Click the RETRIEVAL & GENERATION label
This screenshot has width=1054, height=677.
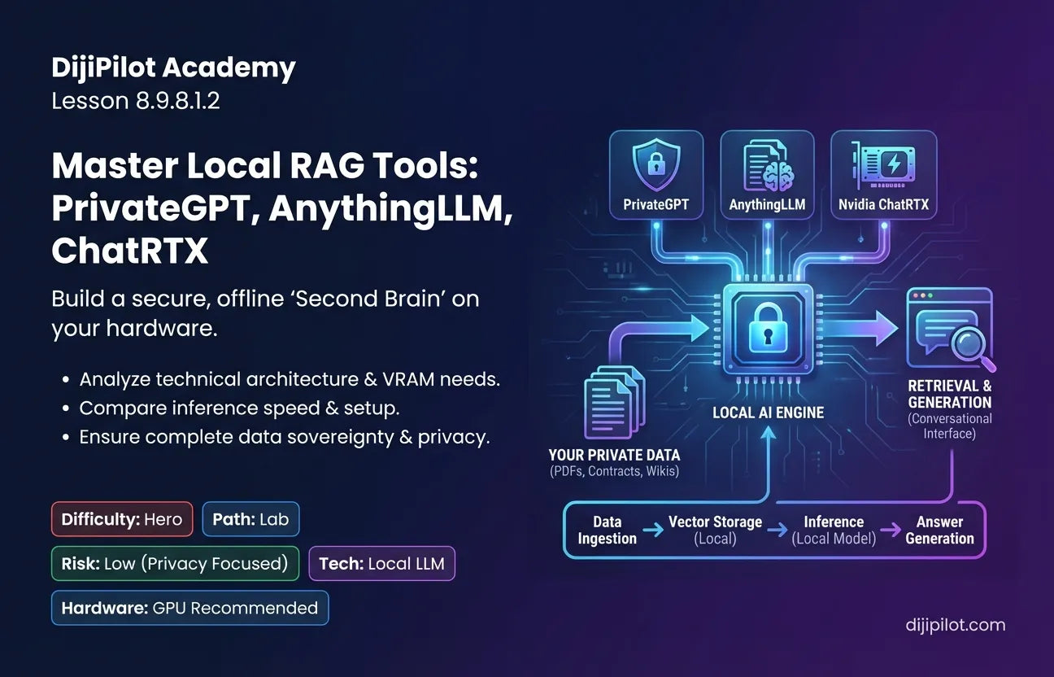[x=950, y=394]
